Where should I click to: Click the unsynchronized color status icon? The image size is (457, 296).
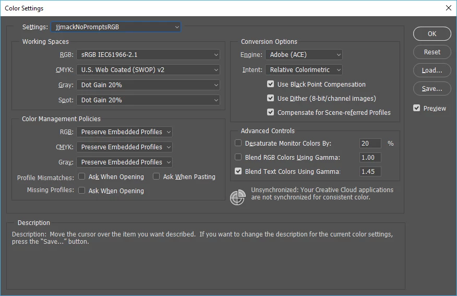(238, 197)
